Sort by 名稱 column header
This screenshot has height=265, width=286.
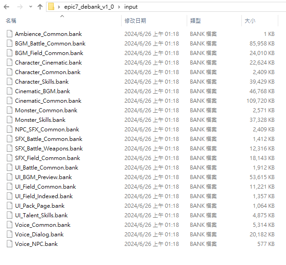click(11, 21)
